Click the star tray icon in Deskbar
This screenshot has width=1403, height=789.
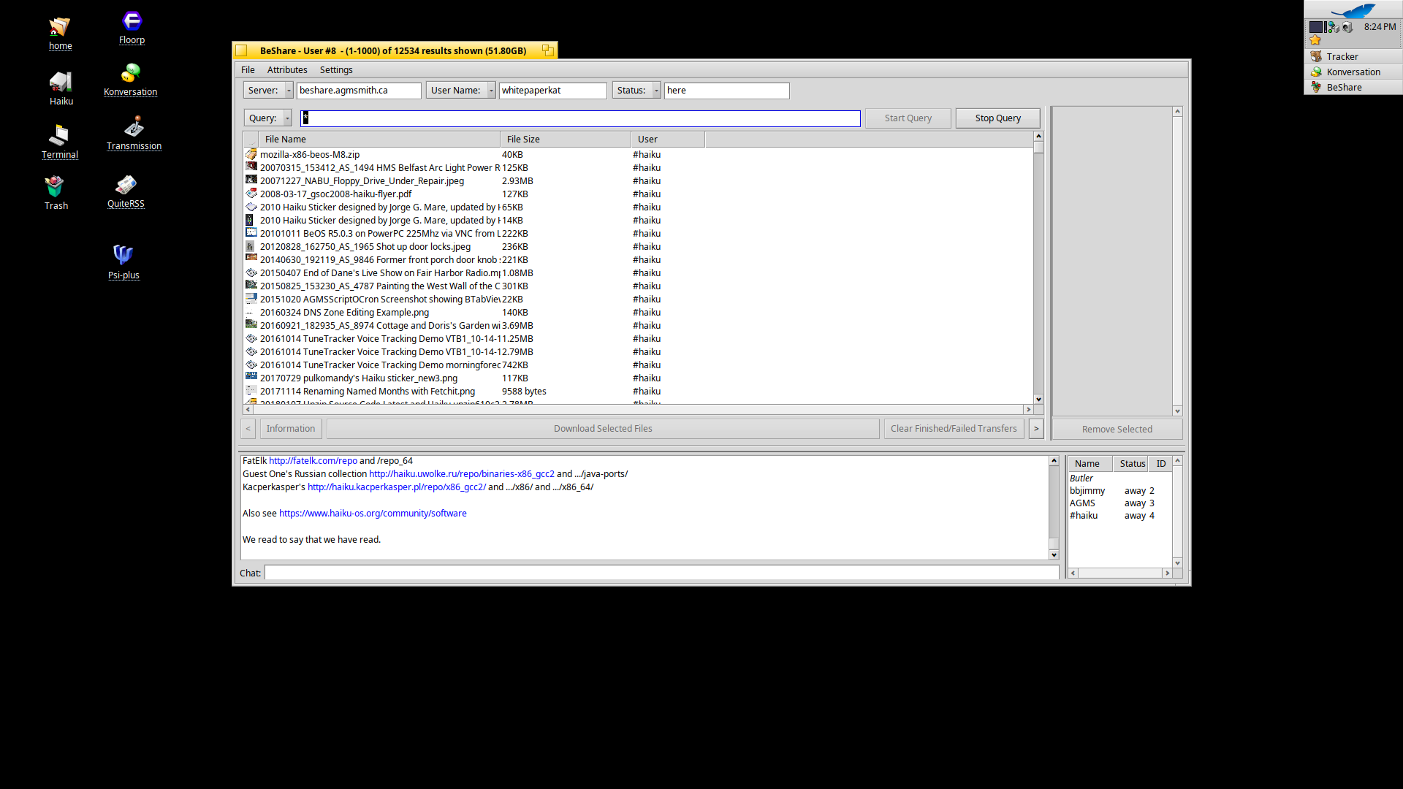(x=1315, y=40)
